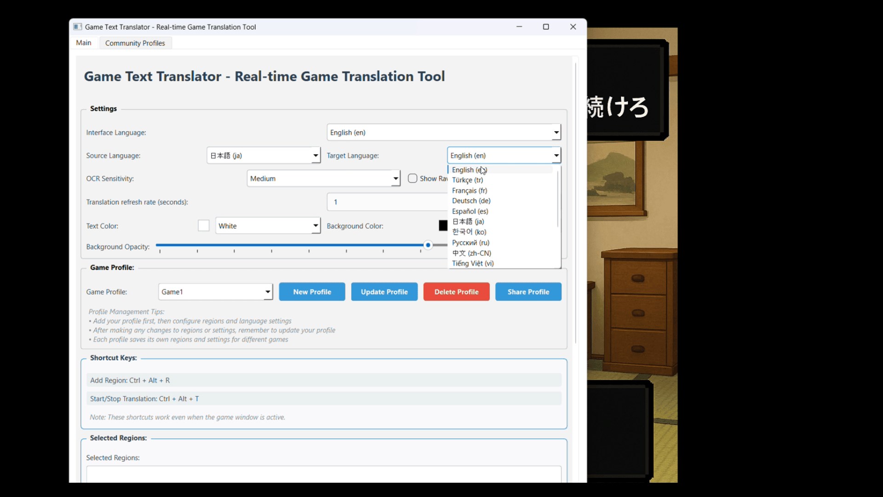Click the app icon in title bar

pos(78,27)
